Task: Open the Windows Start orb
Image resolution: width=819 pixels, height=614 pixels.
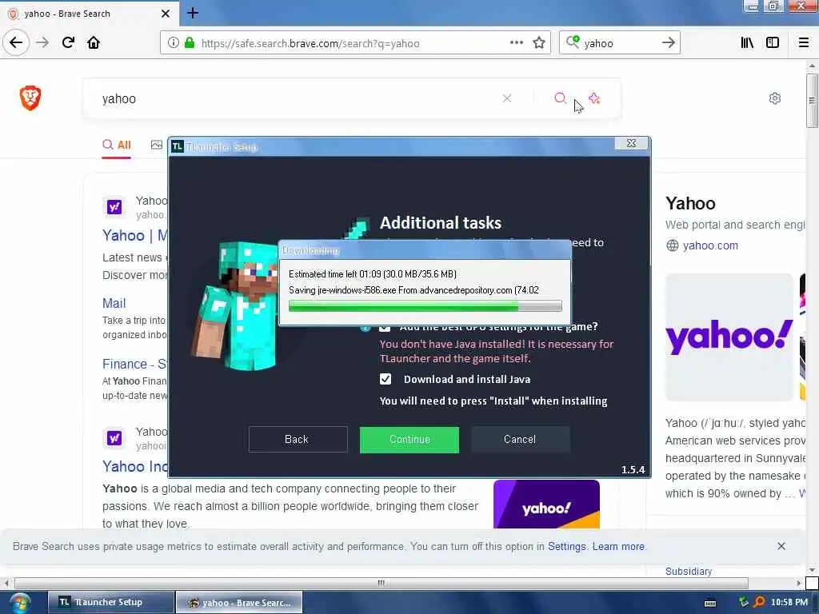Action: [19, 603]
